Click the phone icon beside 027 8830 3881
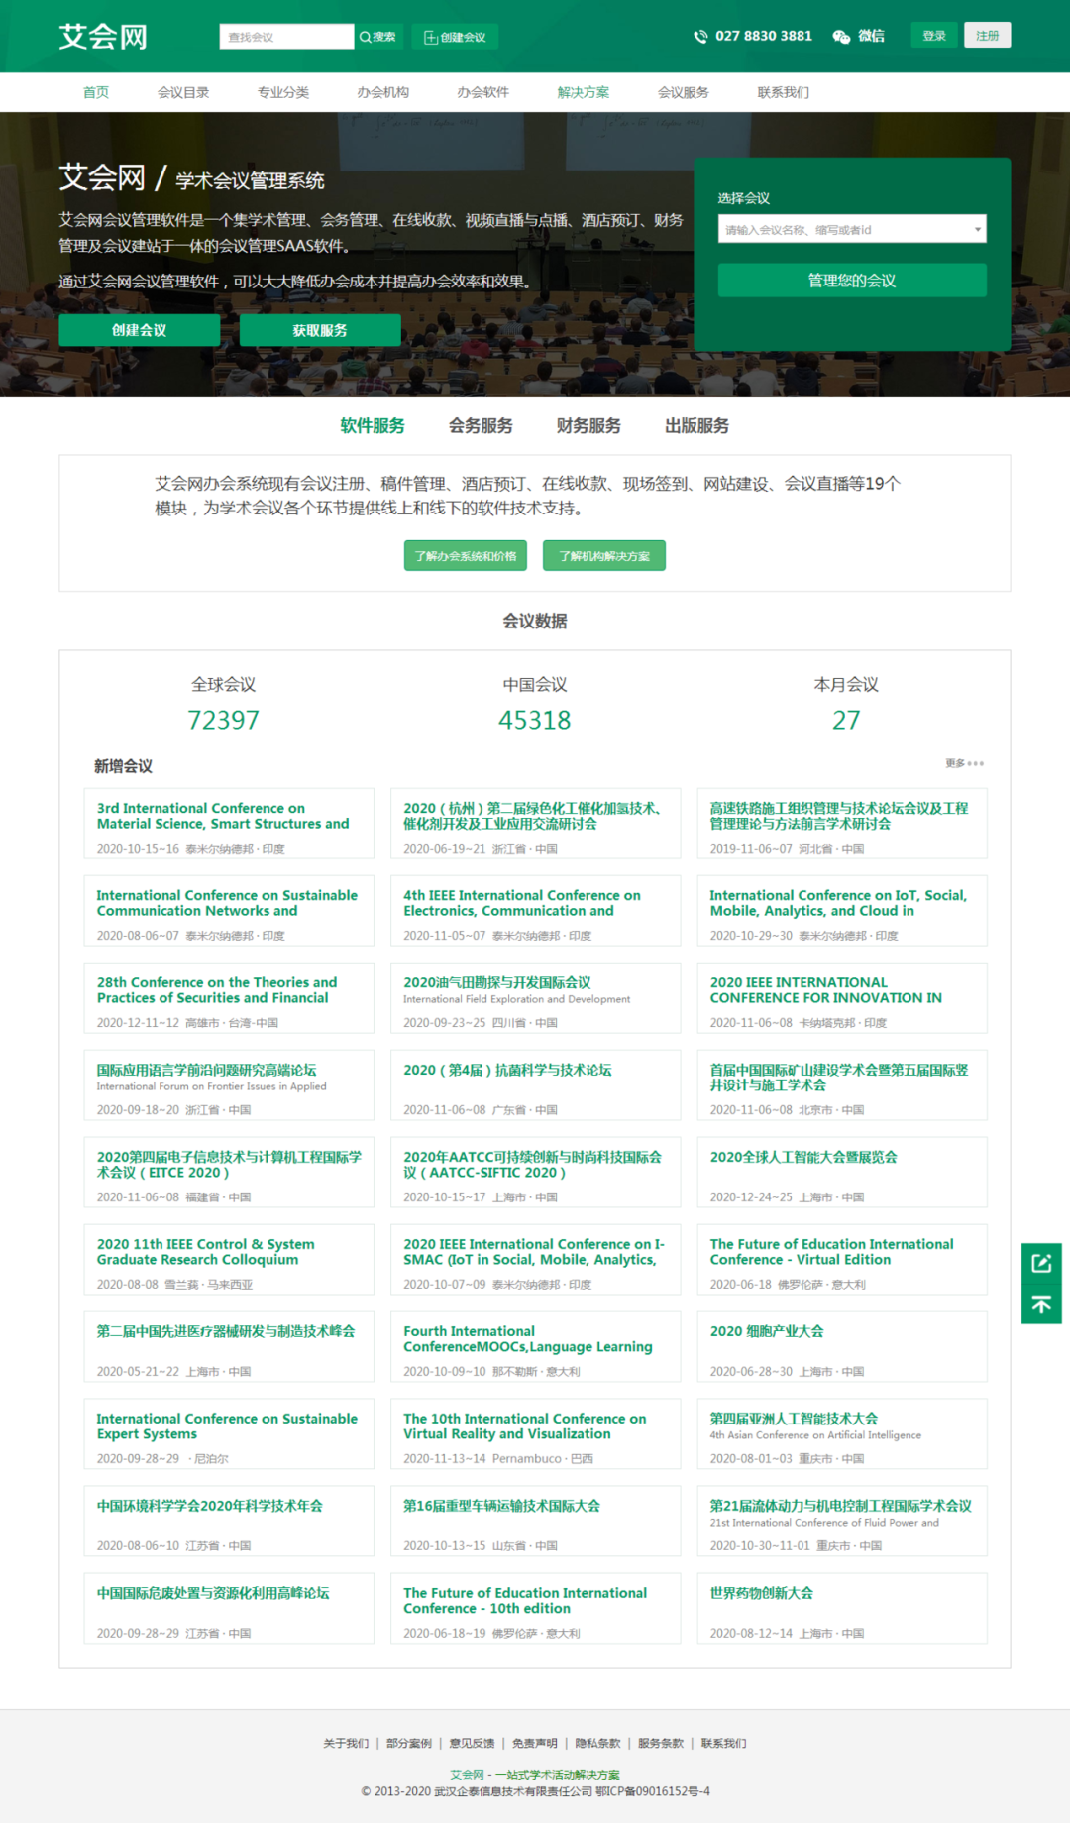 pyautogui.click(x=700, y=37)
